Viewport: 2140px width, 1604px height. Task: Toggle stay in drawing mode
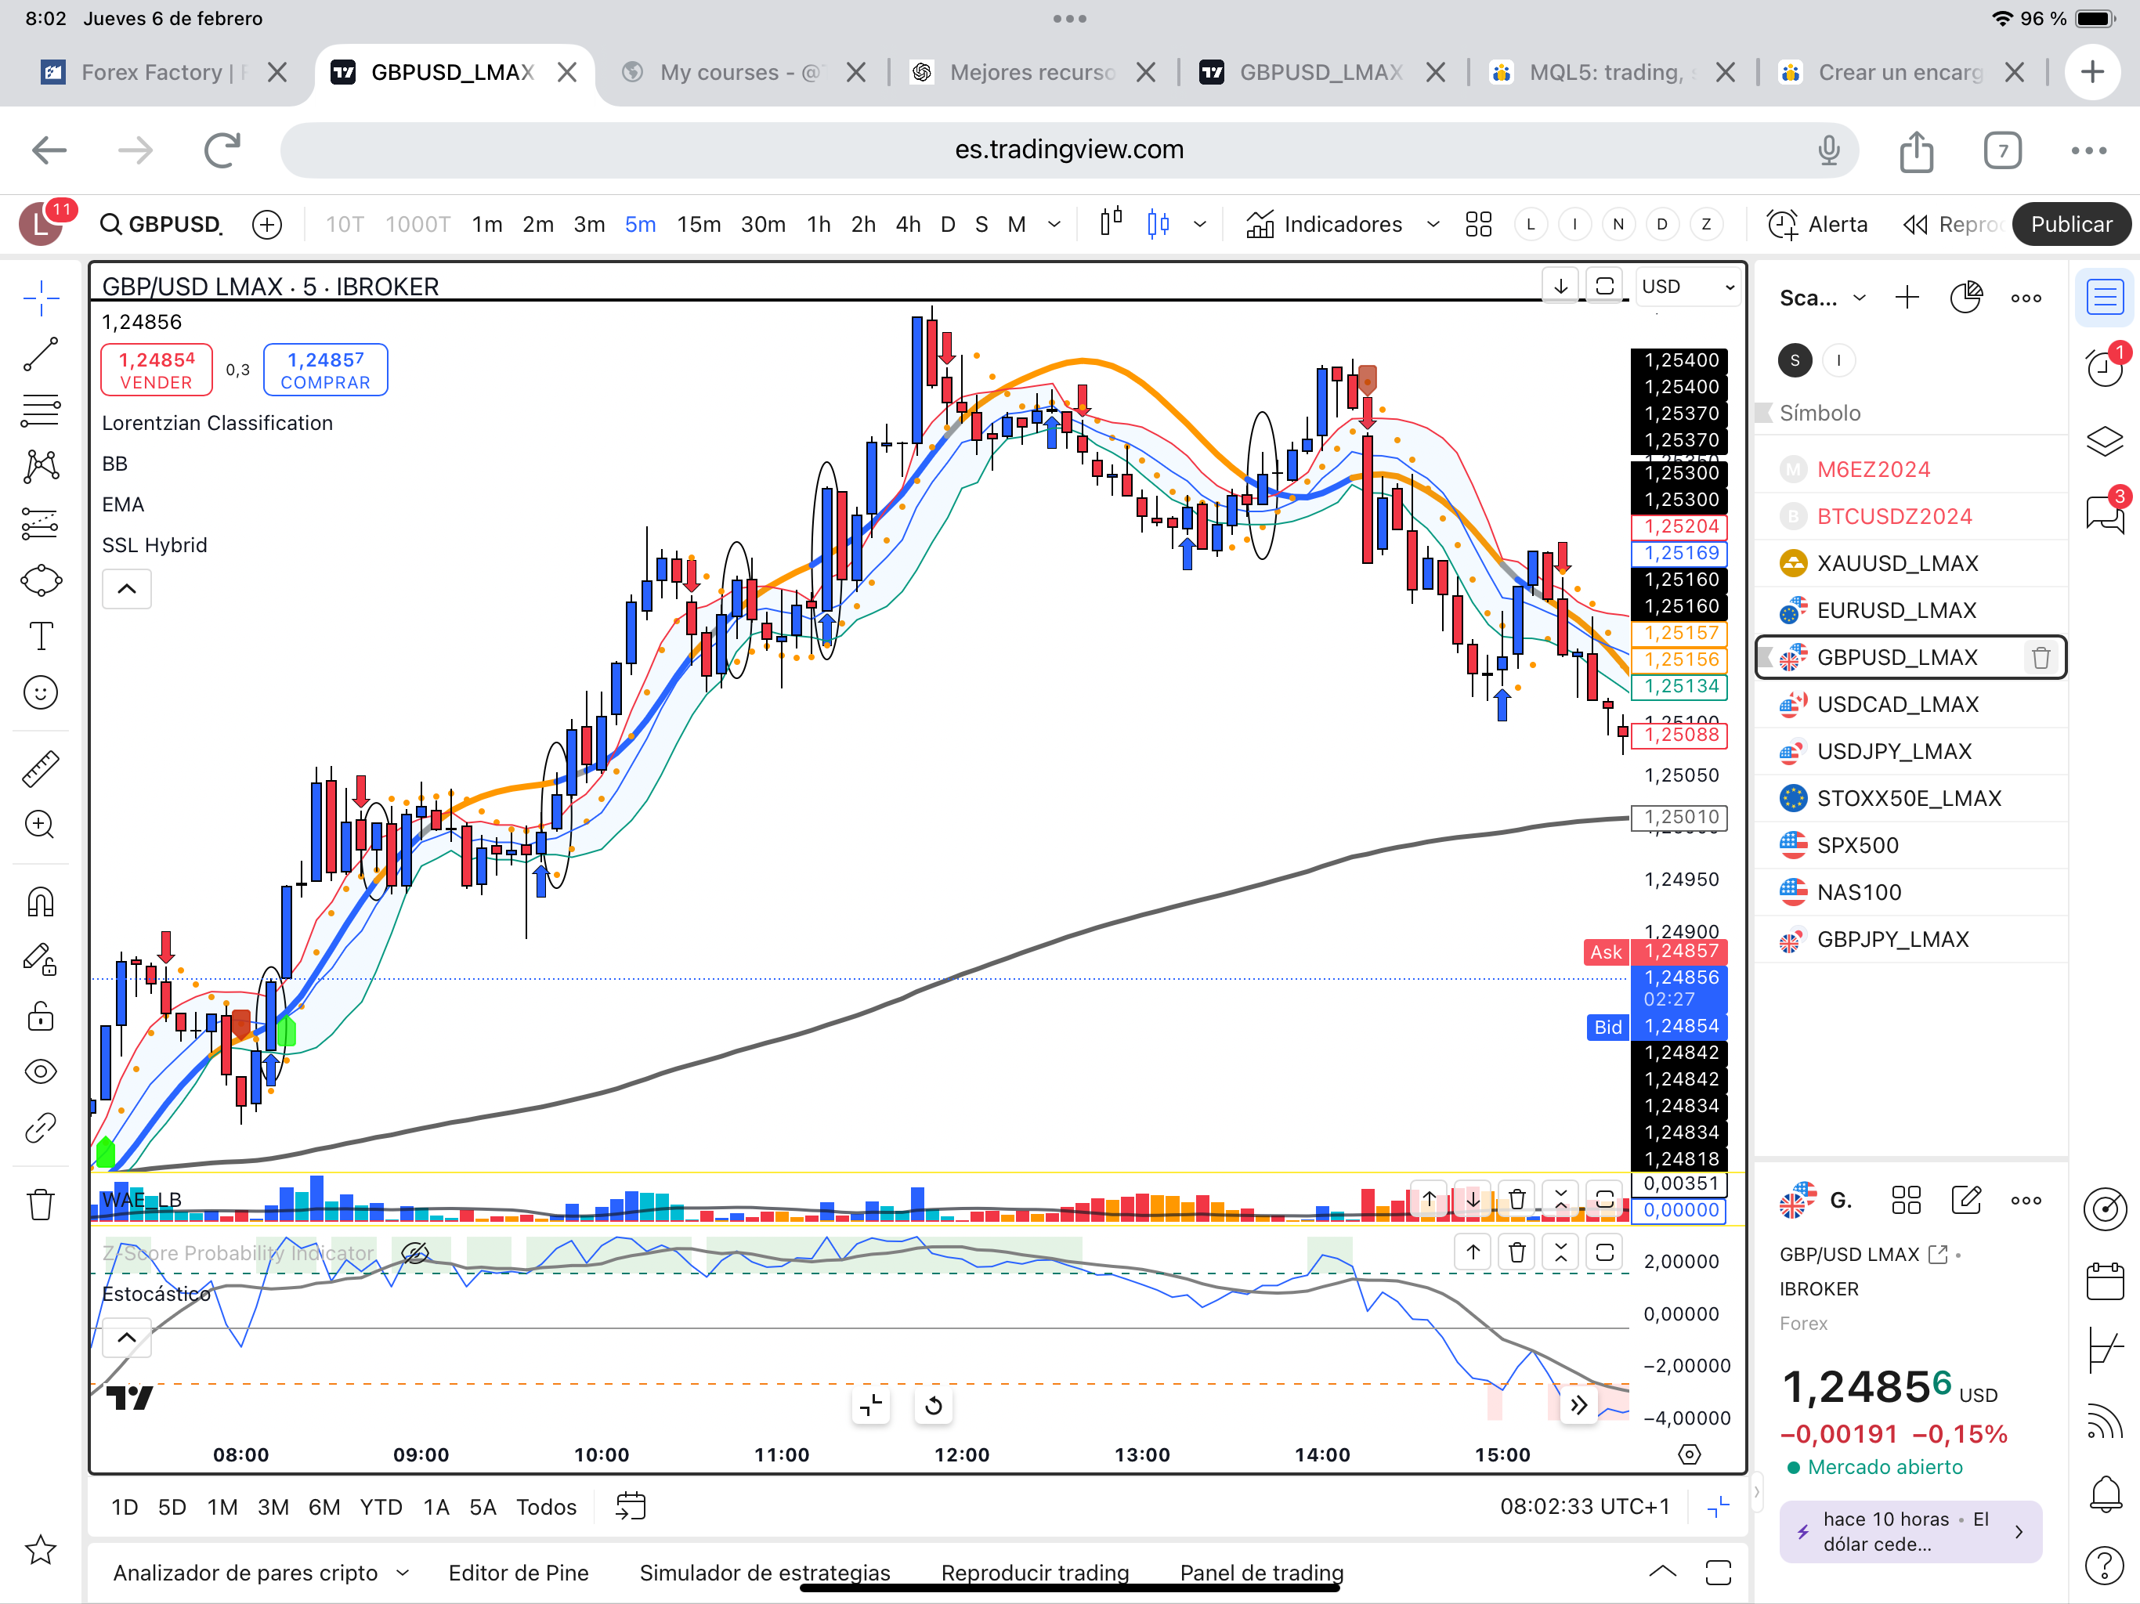pos(41,959)
